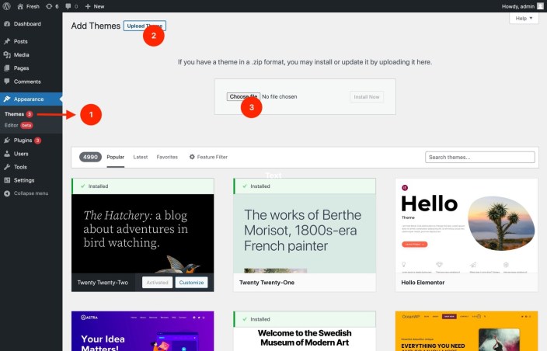This screenshot has width=547, height=351.
Task: Customize the Twenty Twenty-Two theme
Action: [191, 283]
